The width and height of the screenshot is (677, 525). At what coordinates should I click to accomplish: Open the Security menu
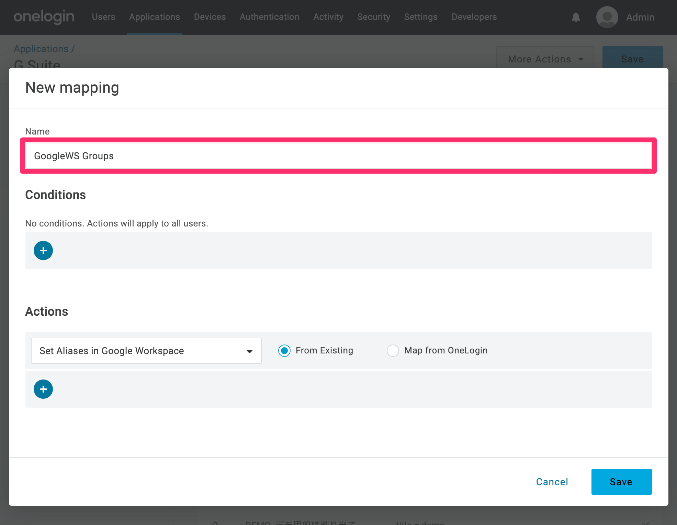374,17
